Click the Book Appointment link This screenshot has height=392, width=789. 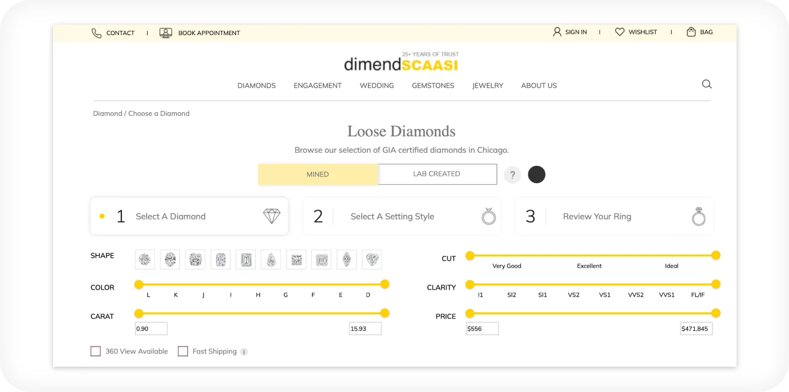pyautogui.click(x=209, y=33)
